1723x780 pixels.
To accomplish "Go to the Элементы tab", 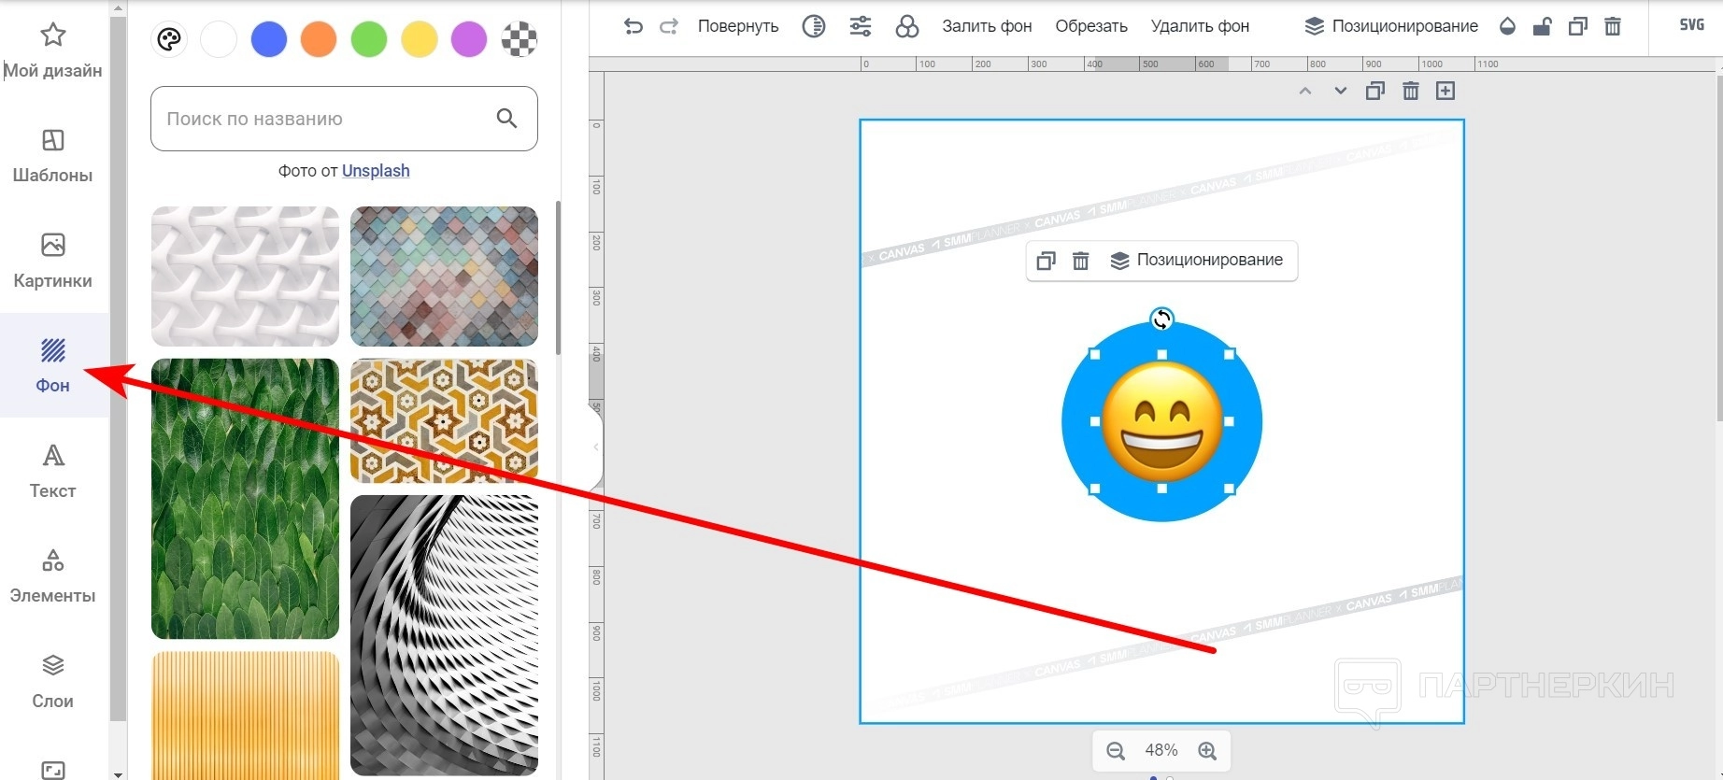I will pos(53,576).
